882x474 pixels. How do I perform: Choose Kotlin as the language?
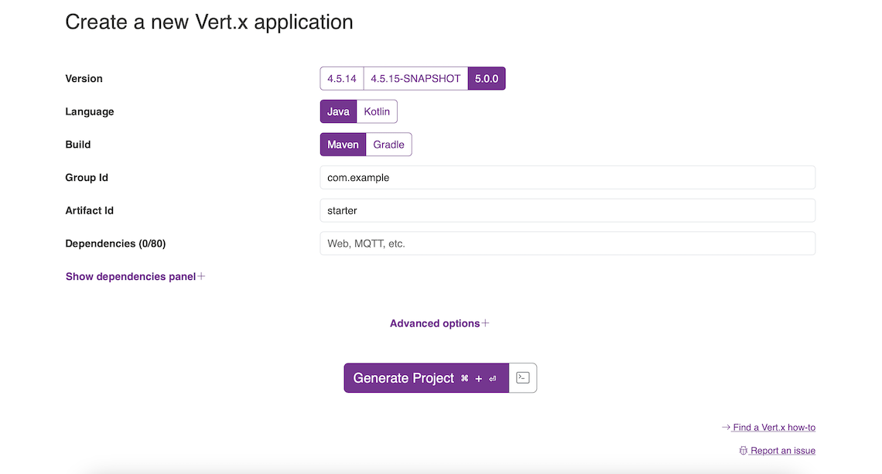[377, 111]
